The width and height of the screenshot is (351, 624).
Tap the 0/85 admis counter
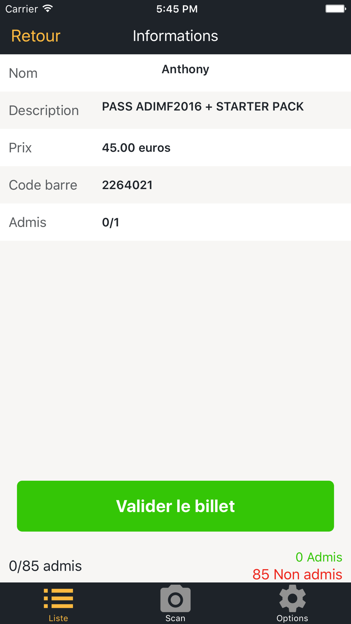45,566
